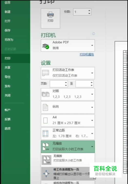This screenshot has width=128, height=184.
Task: Open the 纵向 orientation dropdown
Action: click(x=68, y=107)
